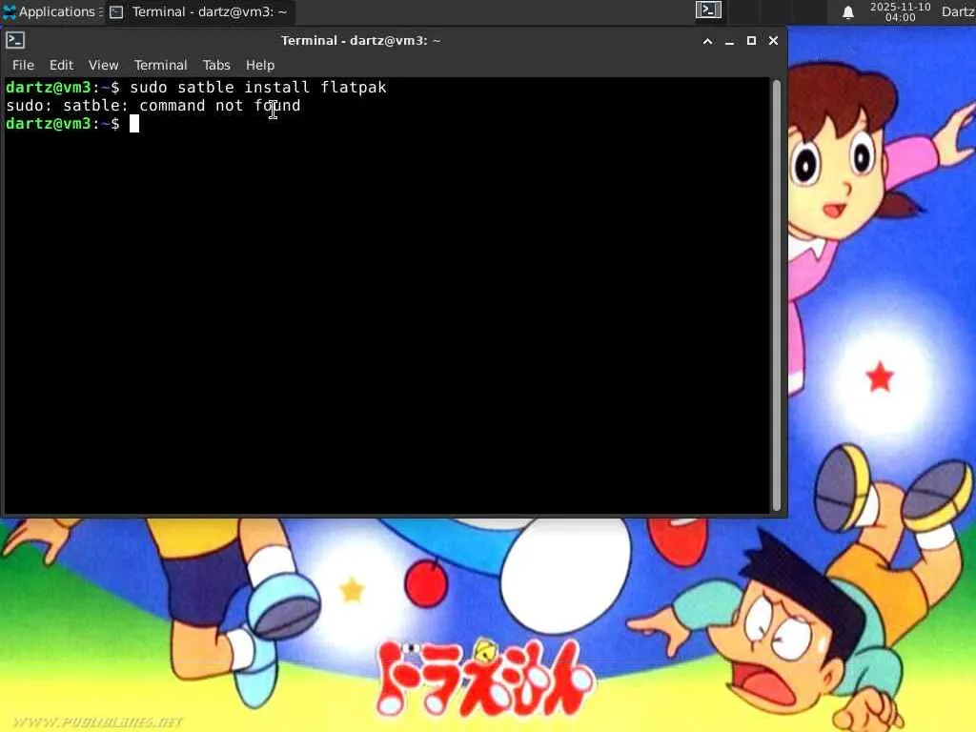
Task: Open the Help menu
Action: [260, 65]
